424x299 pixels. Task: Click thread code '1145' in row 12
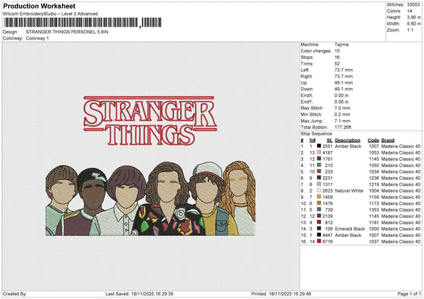pos(374,216)
